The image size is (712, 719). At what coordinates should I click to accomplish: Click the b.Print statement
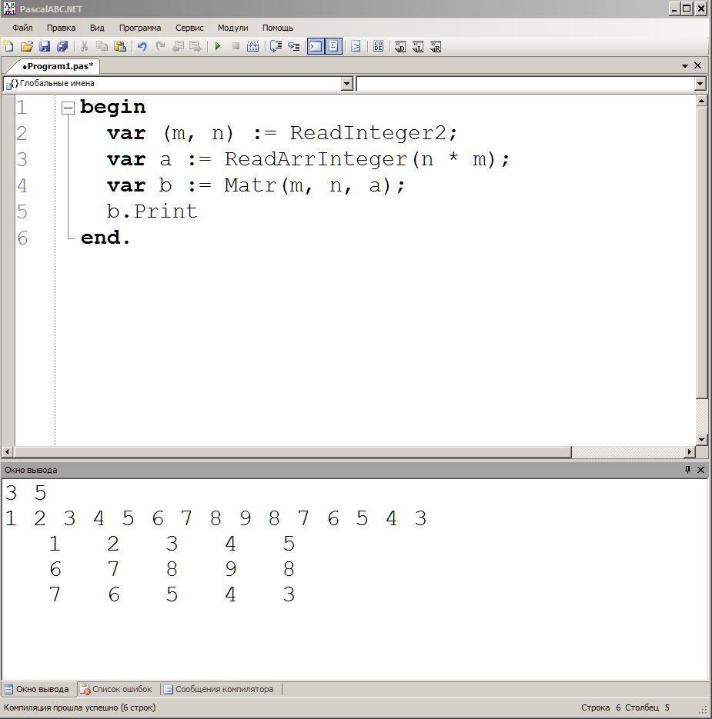click(x=152, y=211)
